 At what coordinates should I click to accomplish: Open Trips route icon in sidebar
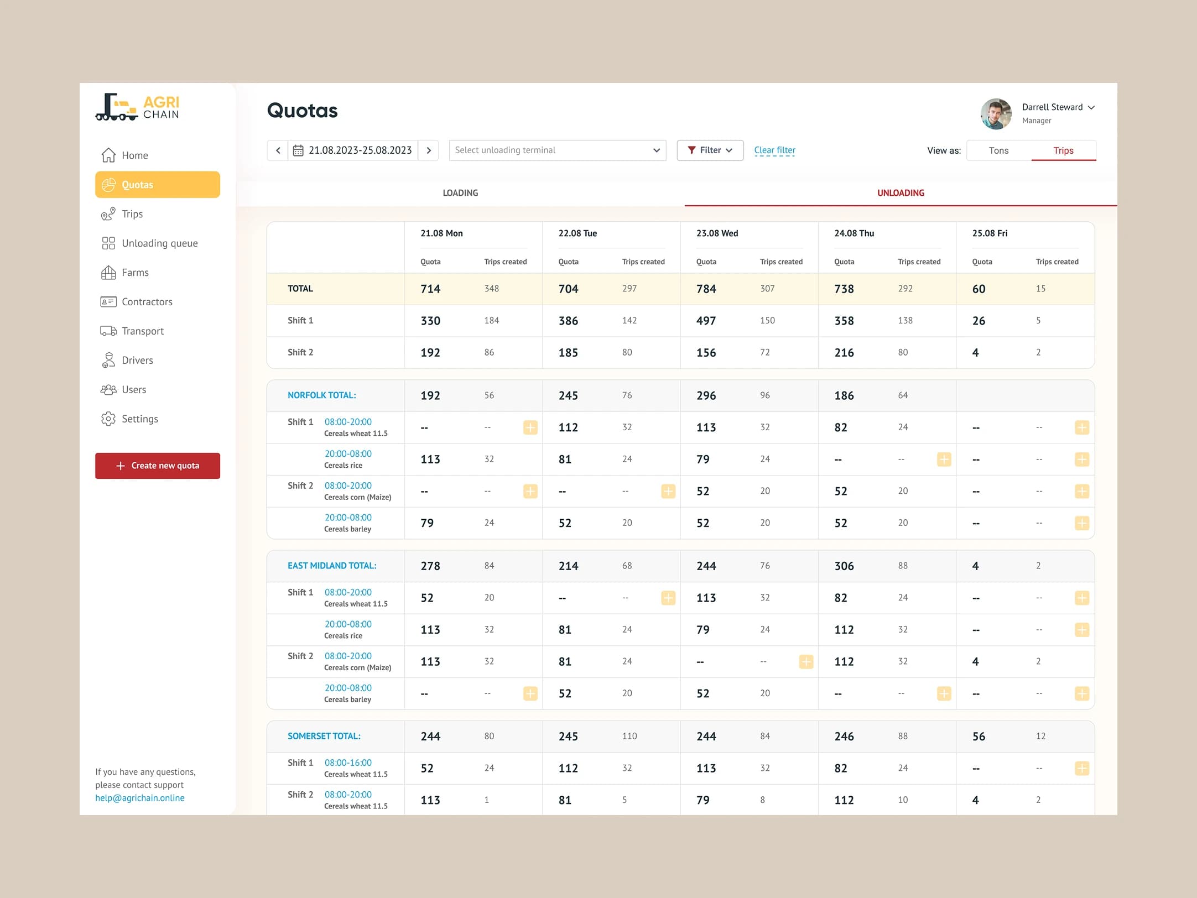tap(108, 214)
